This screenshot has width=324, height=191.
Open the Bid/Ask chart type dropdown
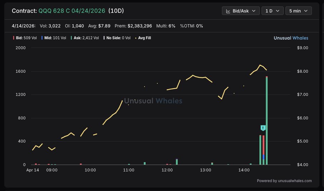[x=241, y=11]
